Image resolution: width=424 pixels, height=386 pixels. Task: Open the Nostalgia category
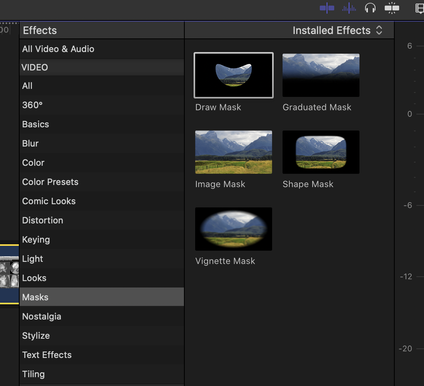pyautogui.click(x=102, y=316)
